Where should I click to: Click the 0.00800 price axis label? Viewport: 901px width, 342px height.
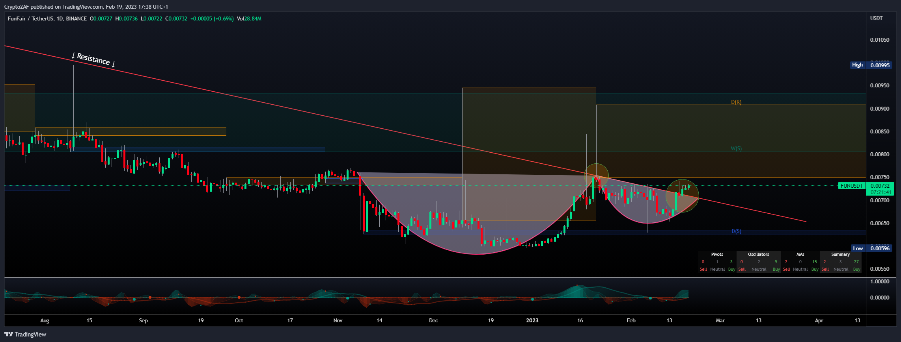point(880,154)
